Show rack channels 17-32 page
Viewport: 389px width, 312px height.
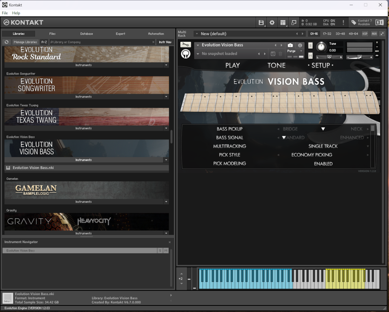coord(327,34)
